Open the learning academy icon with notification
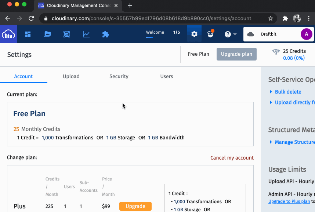The width and height of the screenshot is (315, 212). click(210, 33)
